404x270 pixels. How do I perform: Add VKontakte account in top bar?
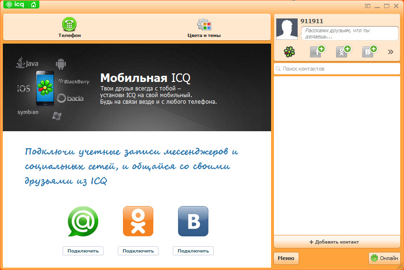369,51
